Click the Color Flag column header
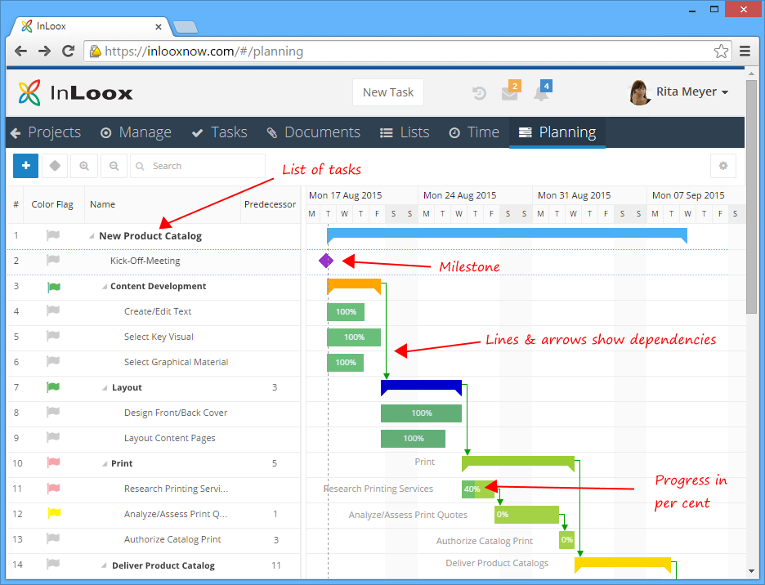 (52, 204)
